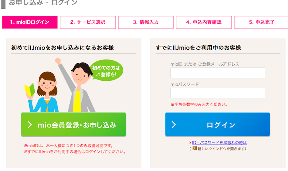Click the chevron arrow on the green registration button
The image size is (288, 171).
30,125
